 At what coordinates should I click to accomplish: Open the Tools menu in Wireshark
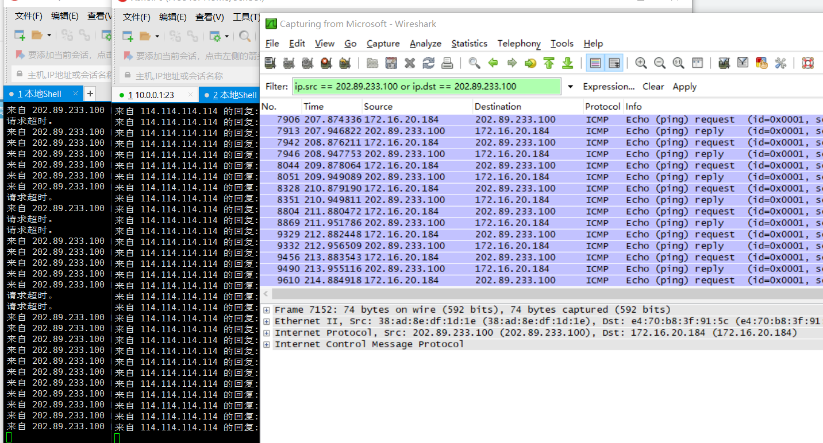pyautogui.click(x=562, y=44)
